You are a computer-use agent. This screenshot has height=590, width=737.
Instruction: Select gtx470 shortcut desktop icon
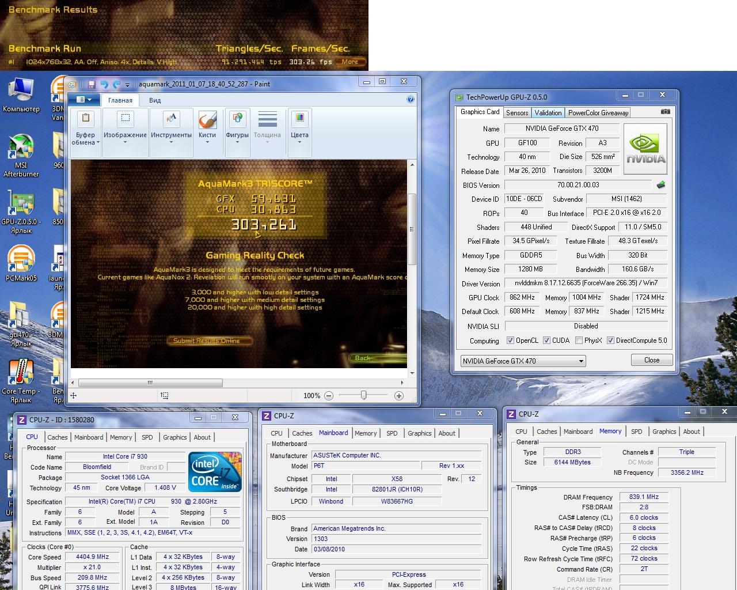click(21, 325)
